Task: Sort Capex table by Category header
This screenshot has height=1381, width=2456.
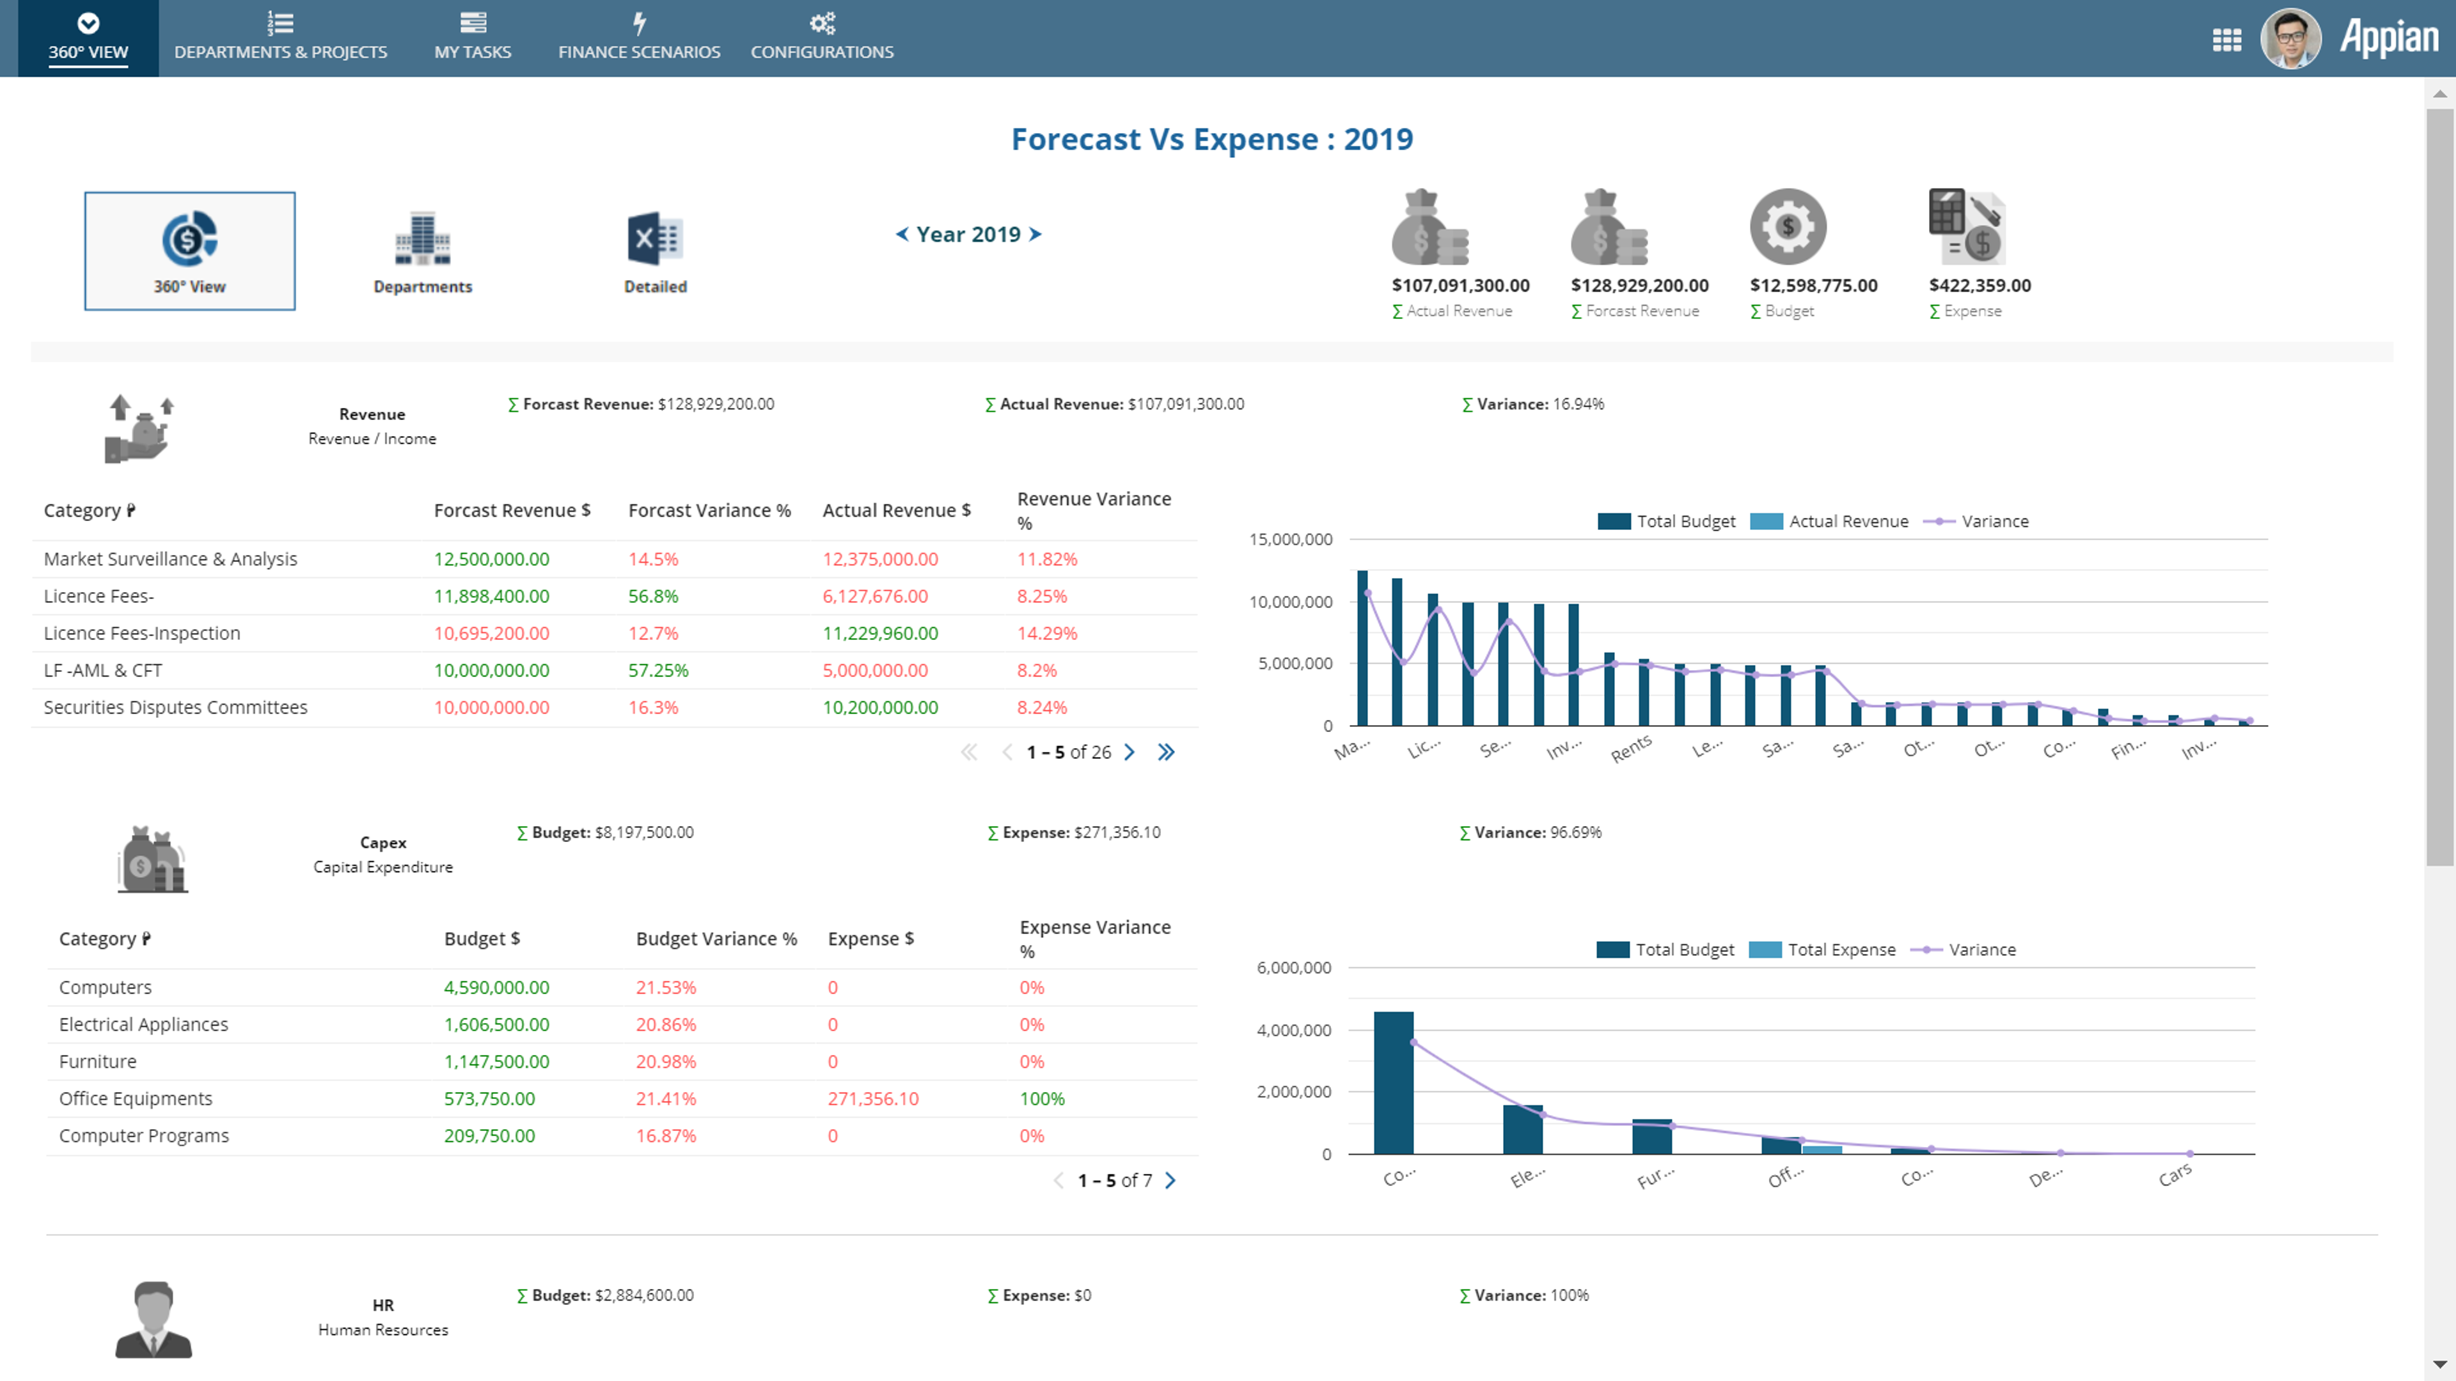Action: click(105, 940)
